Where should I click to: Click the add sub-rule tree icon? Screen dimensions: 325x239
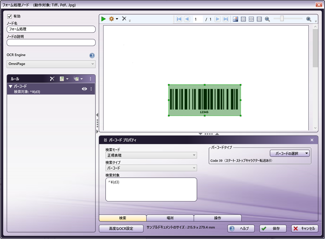pos(76,79)
